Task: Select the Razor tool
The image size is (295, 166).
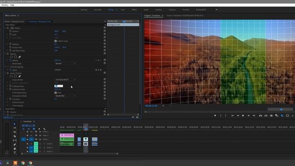Action: point(15,136)
